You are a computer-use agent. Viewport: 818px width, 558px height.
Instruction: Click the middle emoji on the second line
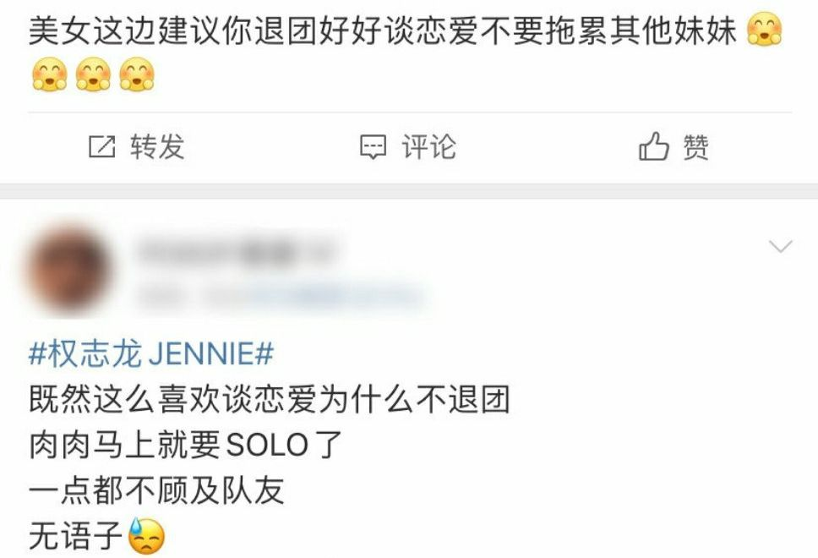(93, 74)
